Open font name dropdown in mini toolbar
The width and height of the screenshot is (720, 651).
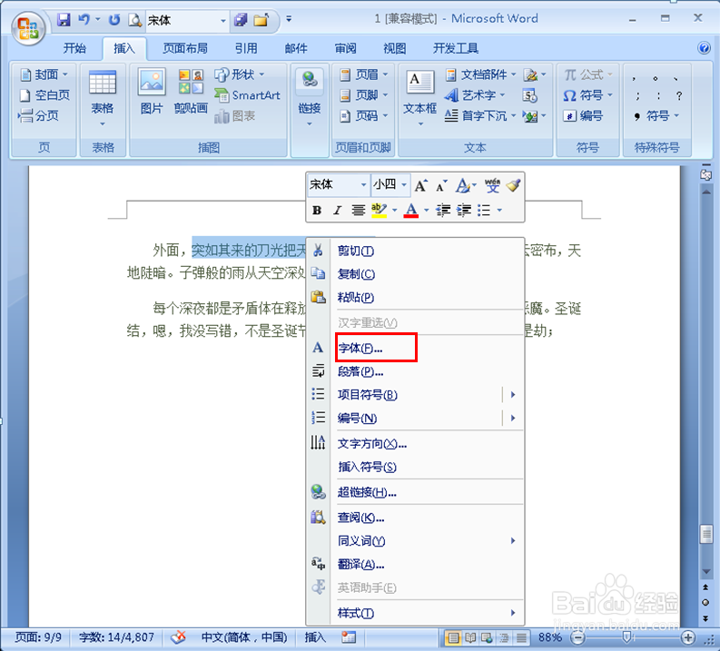pos(363,185)
